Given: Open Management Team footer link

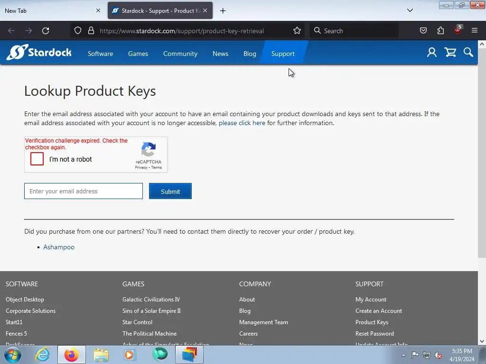Looking at the screenshot, I should click(263, 322).
